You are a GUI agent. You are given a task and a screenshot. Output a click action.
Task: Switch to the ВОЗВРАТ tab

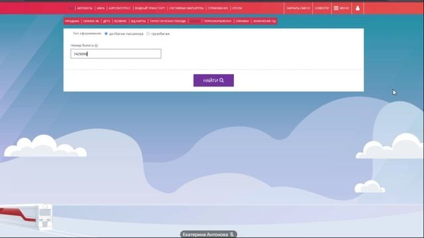pyautogui.click(x=121, y=21)
